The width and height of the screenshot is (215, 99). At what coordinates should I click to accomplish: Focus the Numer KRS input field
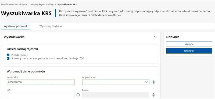[x=41, y=82]
